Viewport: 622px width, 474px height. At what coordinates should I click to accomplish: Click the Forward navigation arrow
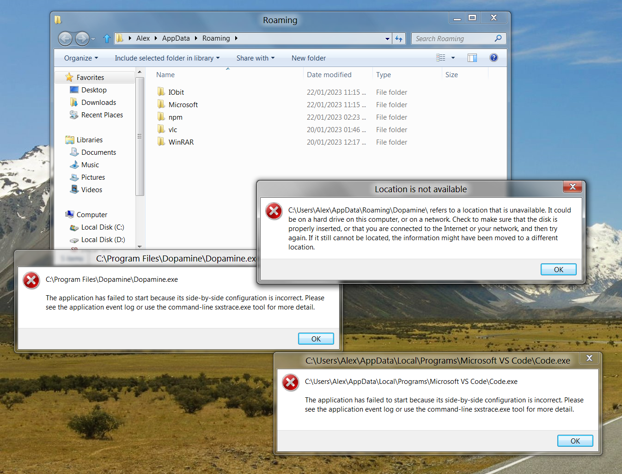[x=82, y=39]
